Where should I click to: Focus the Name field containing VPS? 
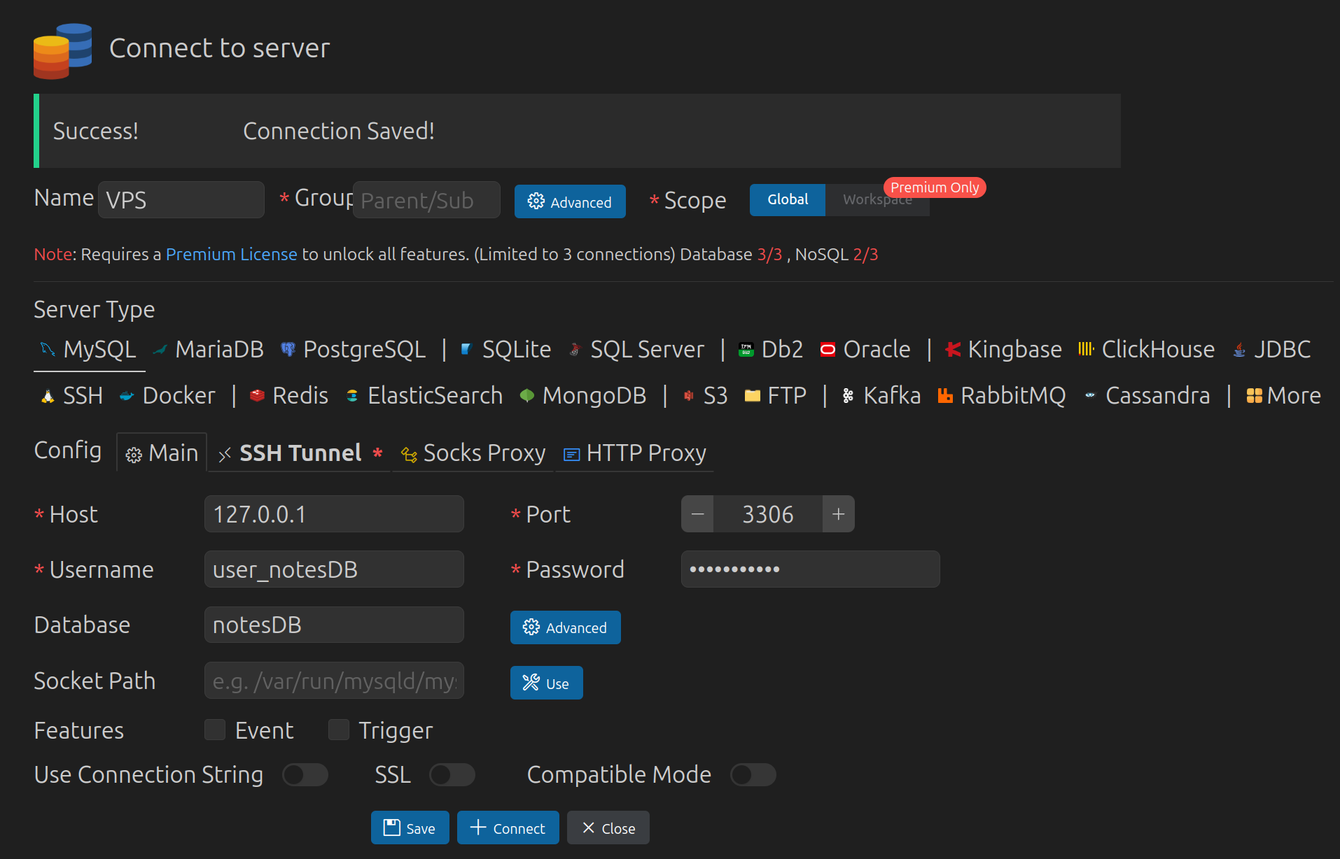click(181, 200)
